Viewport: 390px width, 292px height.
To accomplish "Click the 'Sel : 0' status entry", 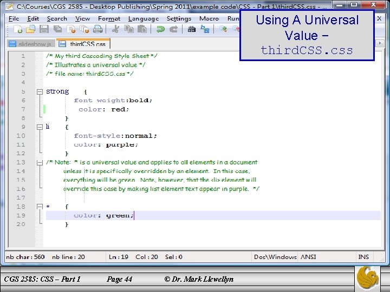I will [174, 257].
